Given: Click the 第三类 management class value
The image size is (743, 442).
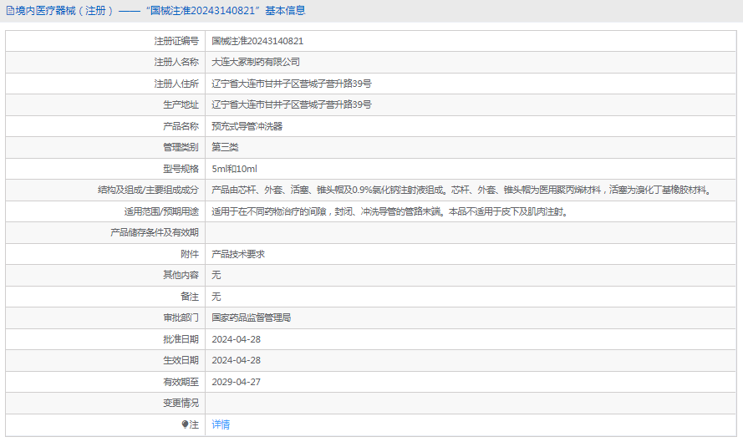Looking at the screenshot, I should pyautogui.click(x=225, y=147).
